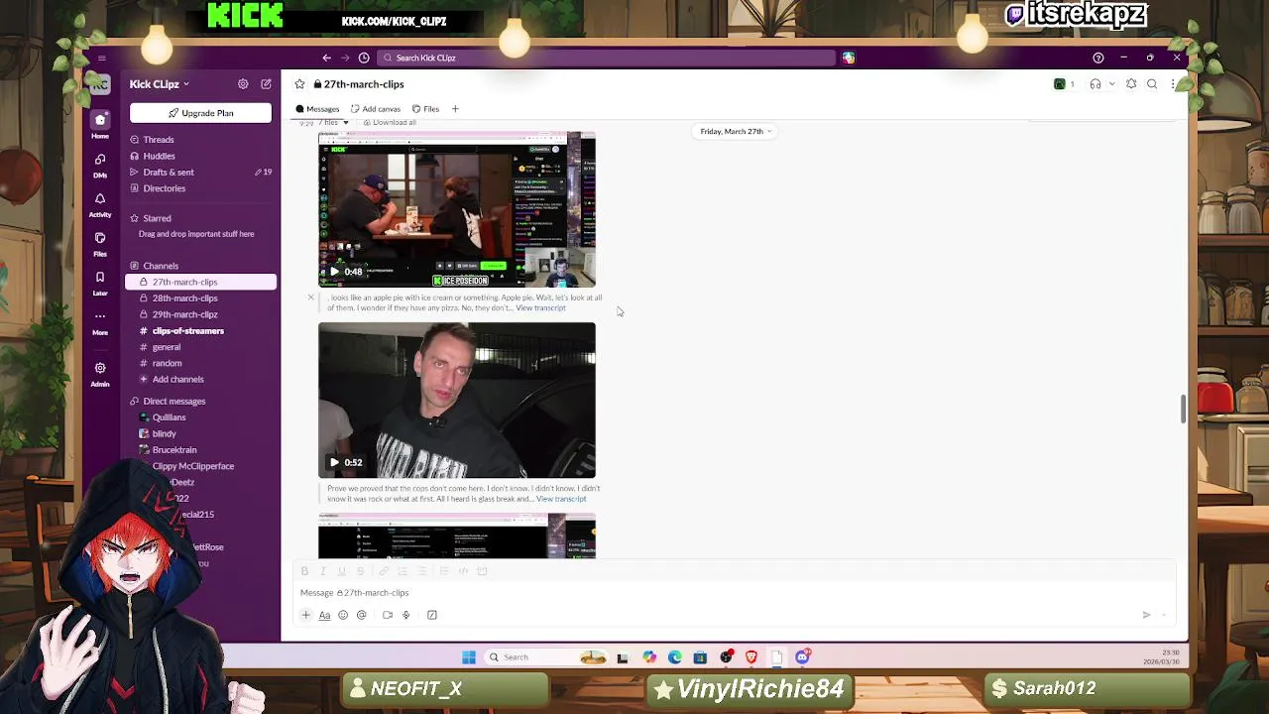The image size is (1269, 714).
Task: Click the mention @ icon
Action: (x=361, y=615)
